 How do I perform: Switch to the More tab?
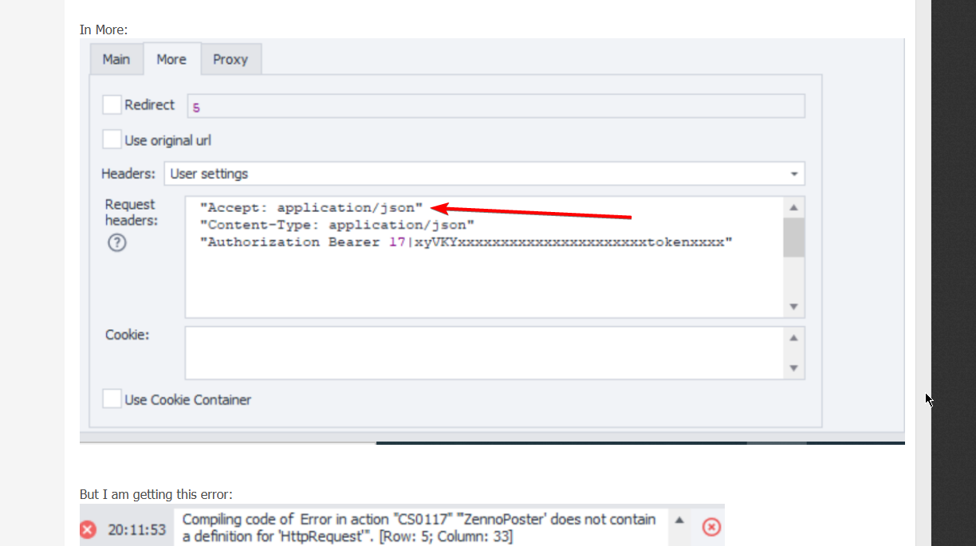[x=171, y=59]
